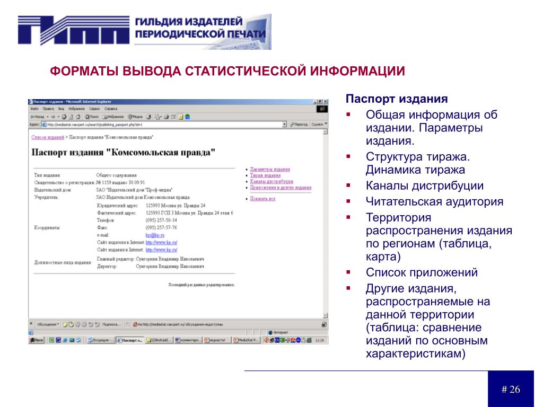543x407 pixels.
Task: Open Search (Поиск) in IE toolbar
Action: click(x=92, y=117)
